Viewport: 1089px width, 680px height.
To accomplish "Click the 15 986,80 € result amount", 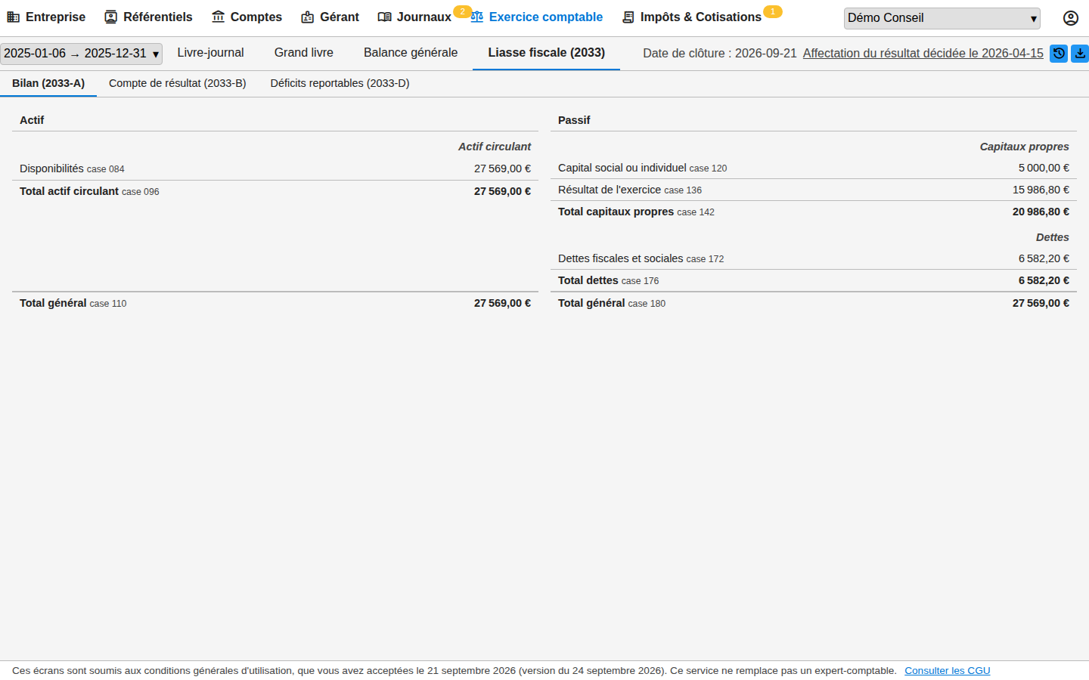I will pyautogui.click(x=1041, y=190).
